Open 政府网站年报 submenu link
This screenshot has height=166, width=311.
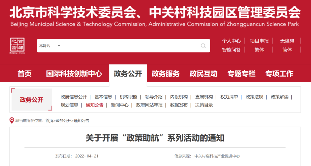[149, 105]
